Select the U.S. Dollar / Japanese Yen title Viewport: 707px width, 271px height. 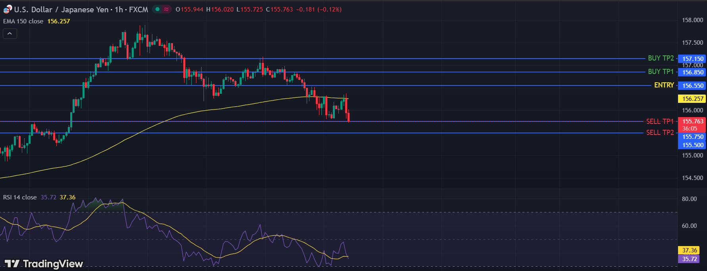[61, 9]
